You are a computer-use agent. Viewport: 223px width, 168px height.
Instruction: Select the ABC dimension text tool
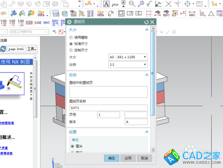tap(192, 13)
